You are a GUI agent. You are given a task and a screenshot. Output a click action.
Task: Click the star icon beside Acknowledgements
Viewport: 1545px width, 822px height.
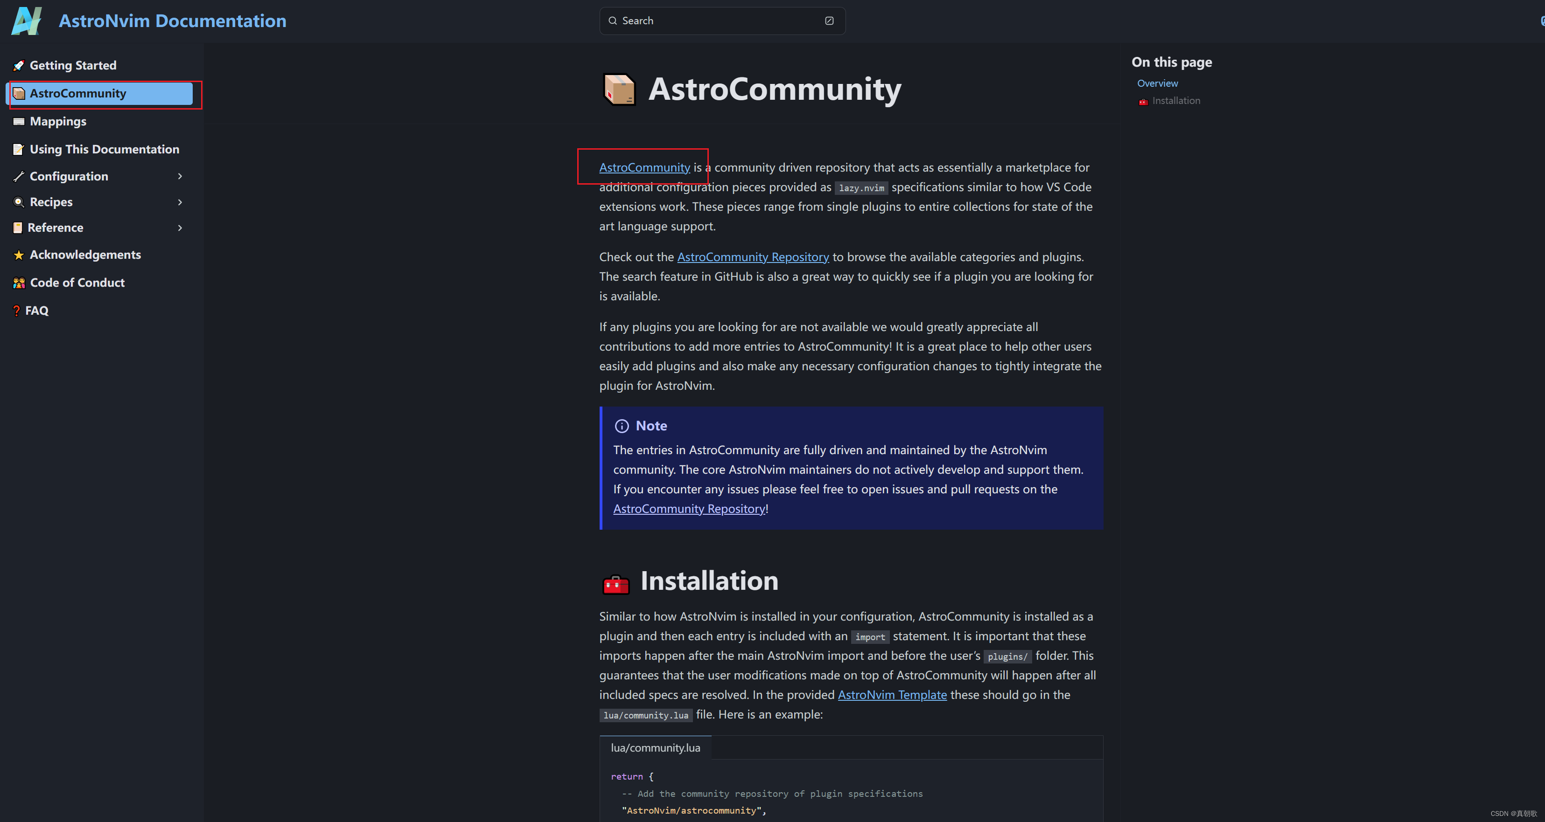[x=19, y=255]
